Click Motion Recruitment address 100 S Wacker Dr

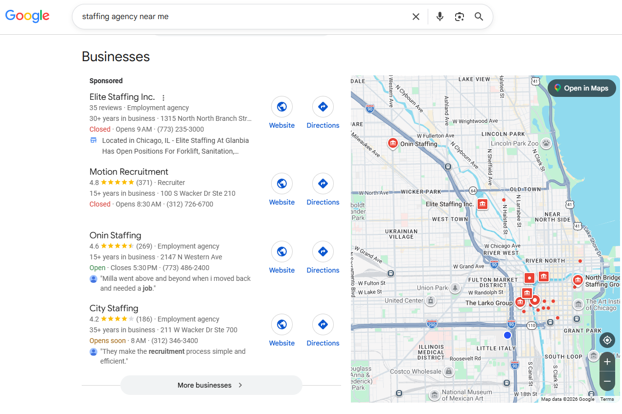198,193
